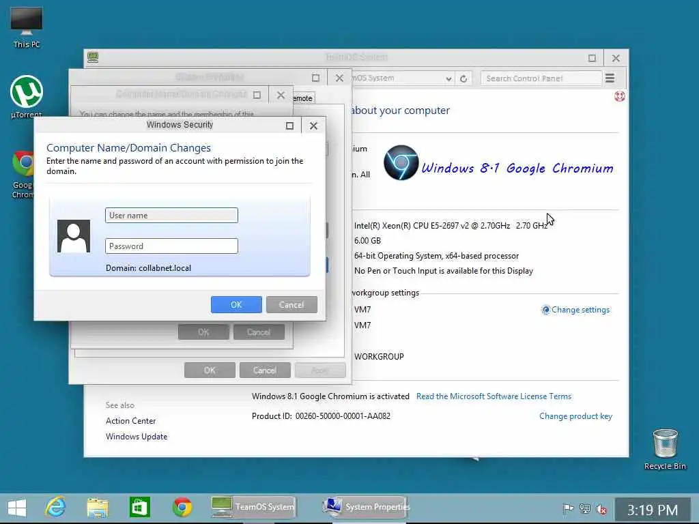Click the 6.00 GB memory value
699x524 pixels.
click(x=367, y=241)
